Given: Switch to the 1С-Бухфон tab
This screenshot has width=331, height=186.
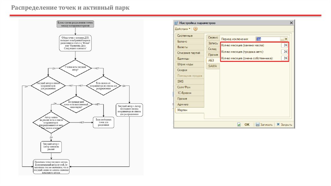Looking at the screenshot, I should click(x=189, y=93).
